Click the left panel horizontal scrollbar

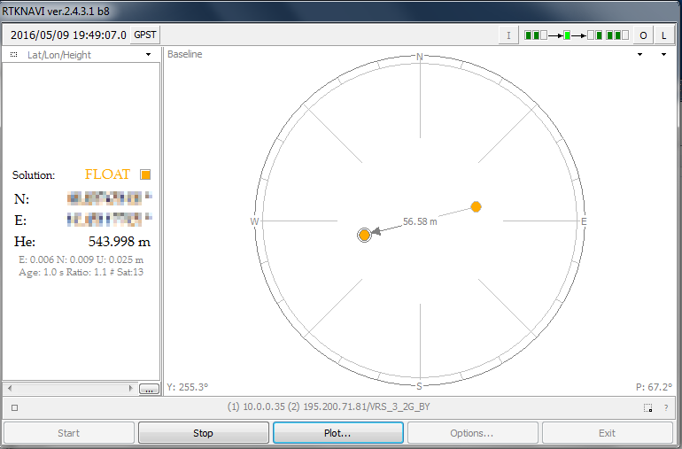point(71,388)
